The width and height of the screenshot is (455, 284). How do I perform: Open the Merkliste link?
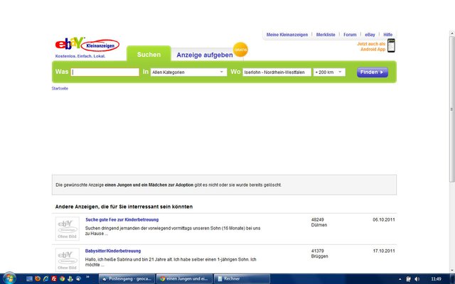(326, 35)
